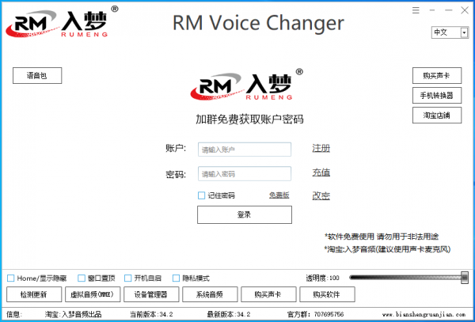Click the bottom-row 购买声卡 button

point(268,294)
